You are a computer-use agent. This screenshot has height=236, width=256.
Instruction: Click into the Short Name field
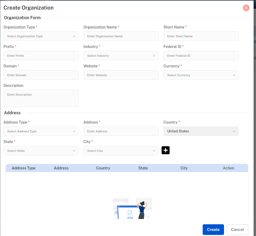tap(201, 36)
